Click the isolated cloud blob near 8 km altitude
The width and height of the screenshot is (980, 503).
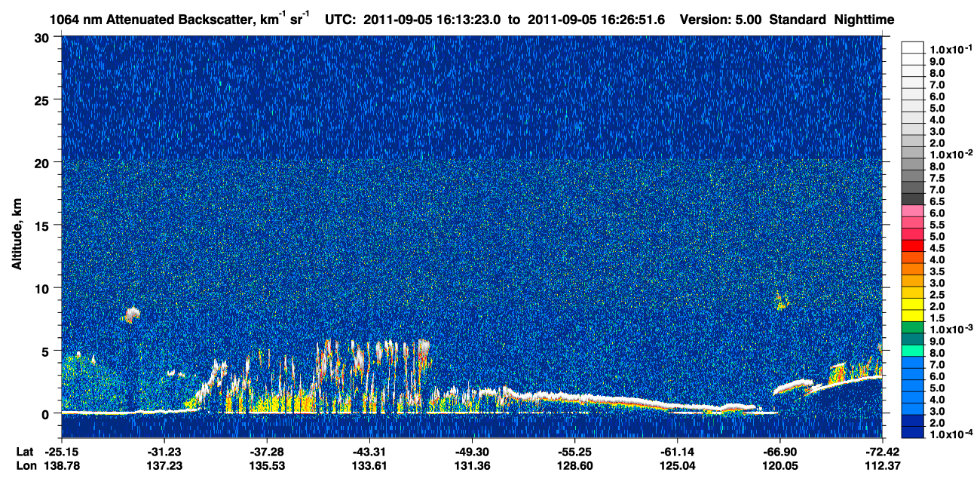pyautogui.click(x=133, y=314)
